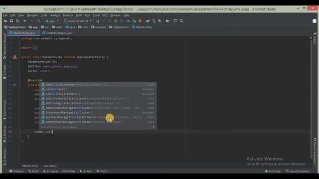Click the Profile app gauge icon

tap(128, 21)
